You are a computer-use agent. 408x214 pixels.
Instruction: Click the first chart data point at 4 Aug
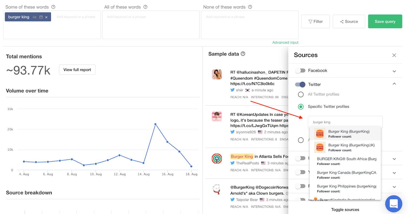coord(24,161)
